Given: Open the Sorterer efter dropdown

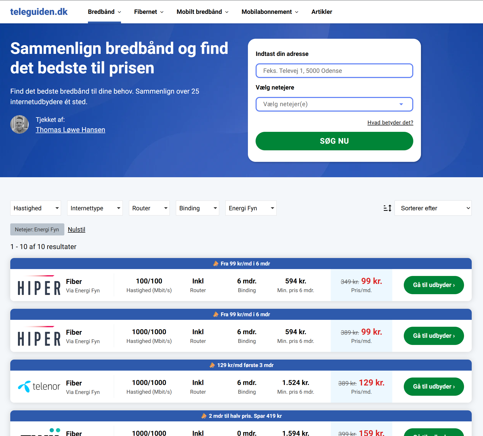Looking at the screenshot, I should click(x=433, y=208).
